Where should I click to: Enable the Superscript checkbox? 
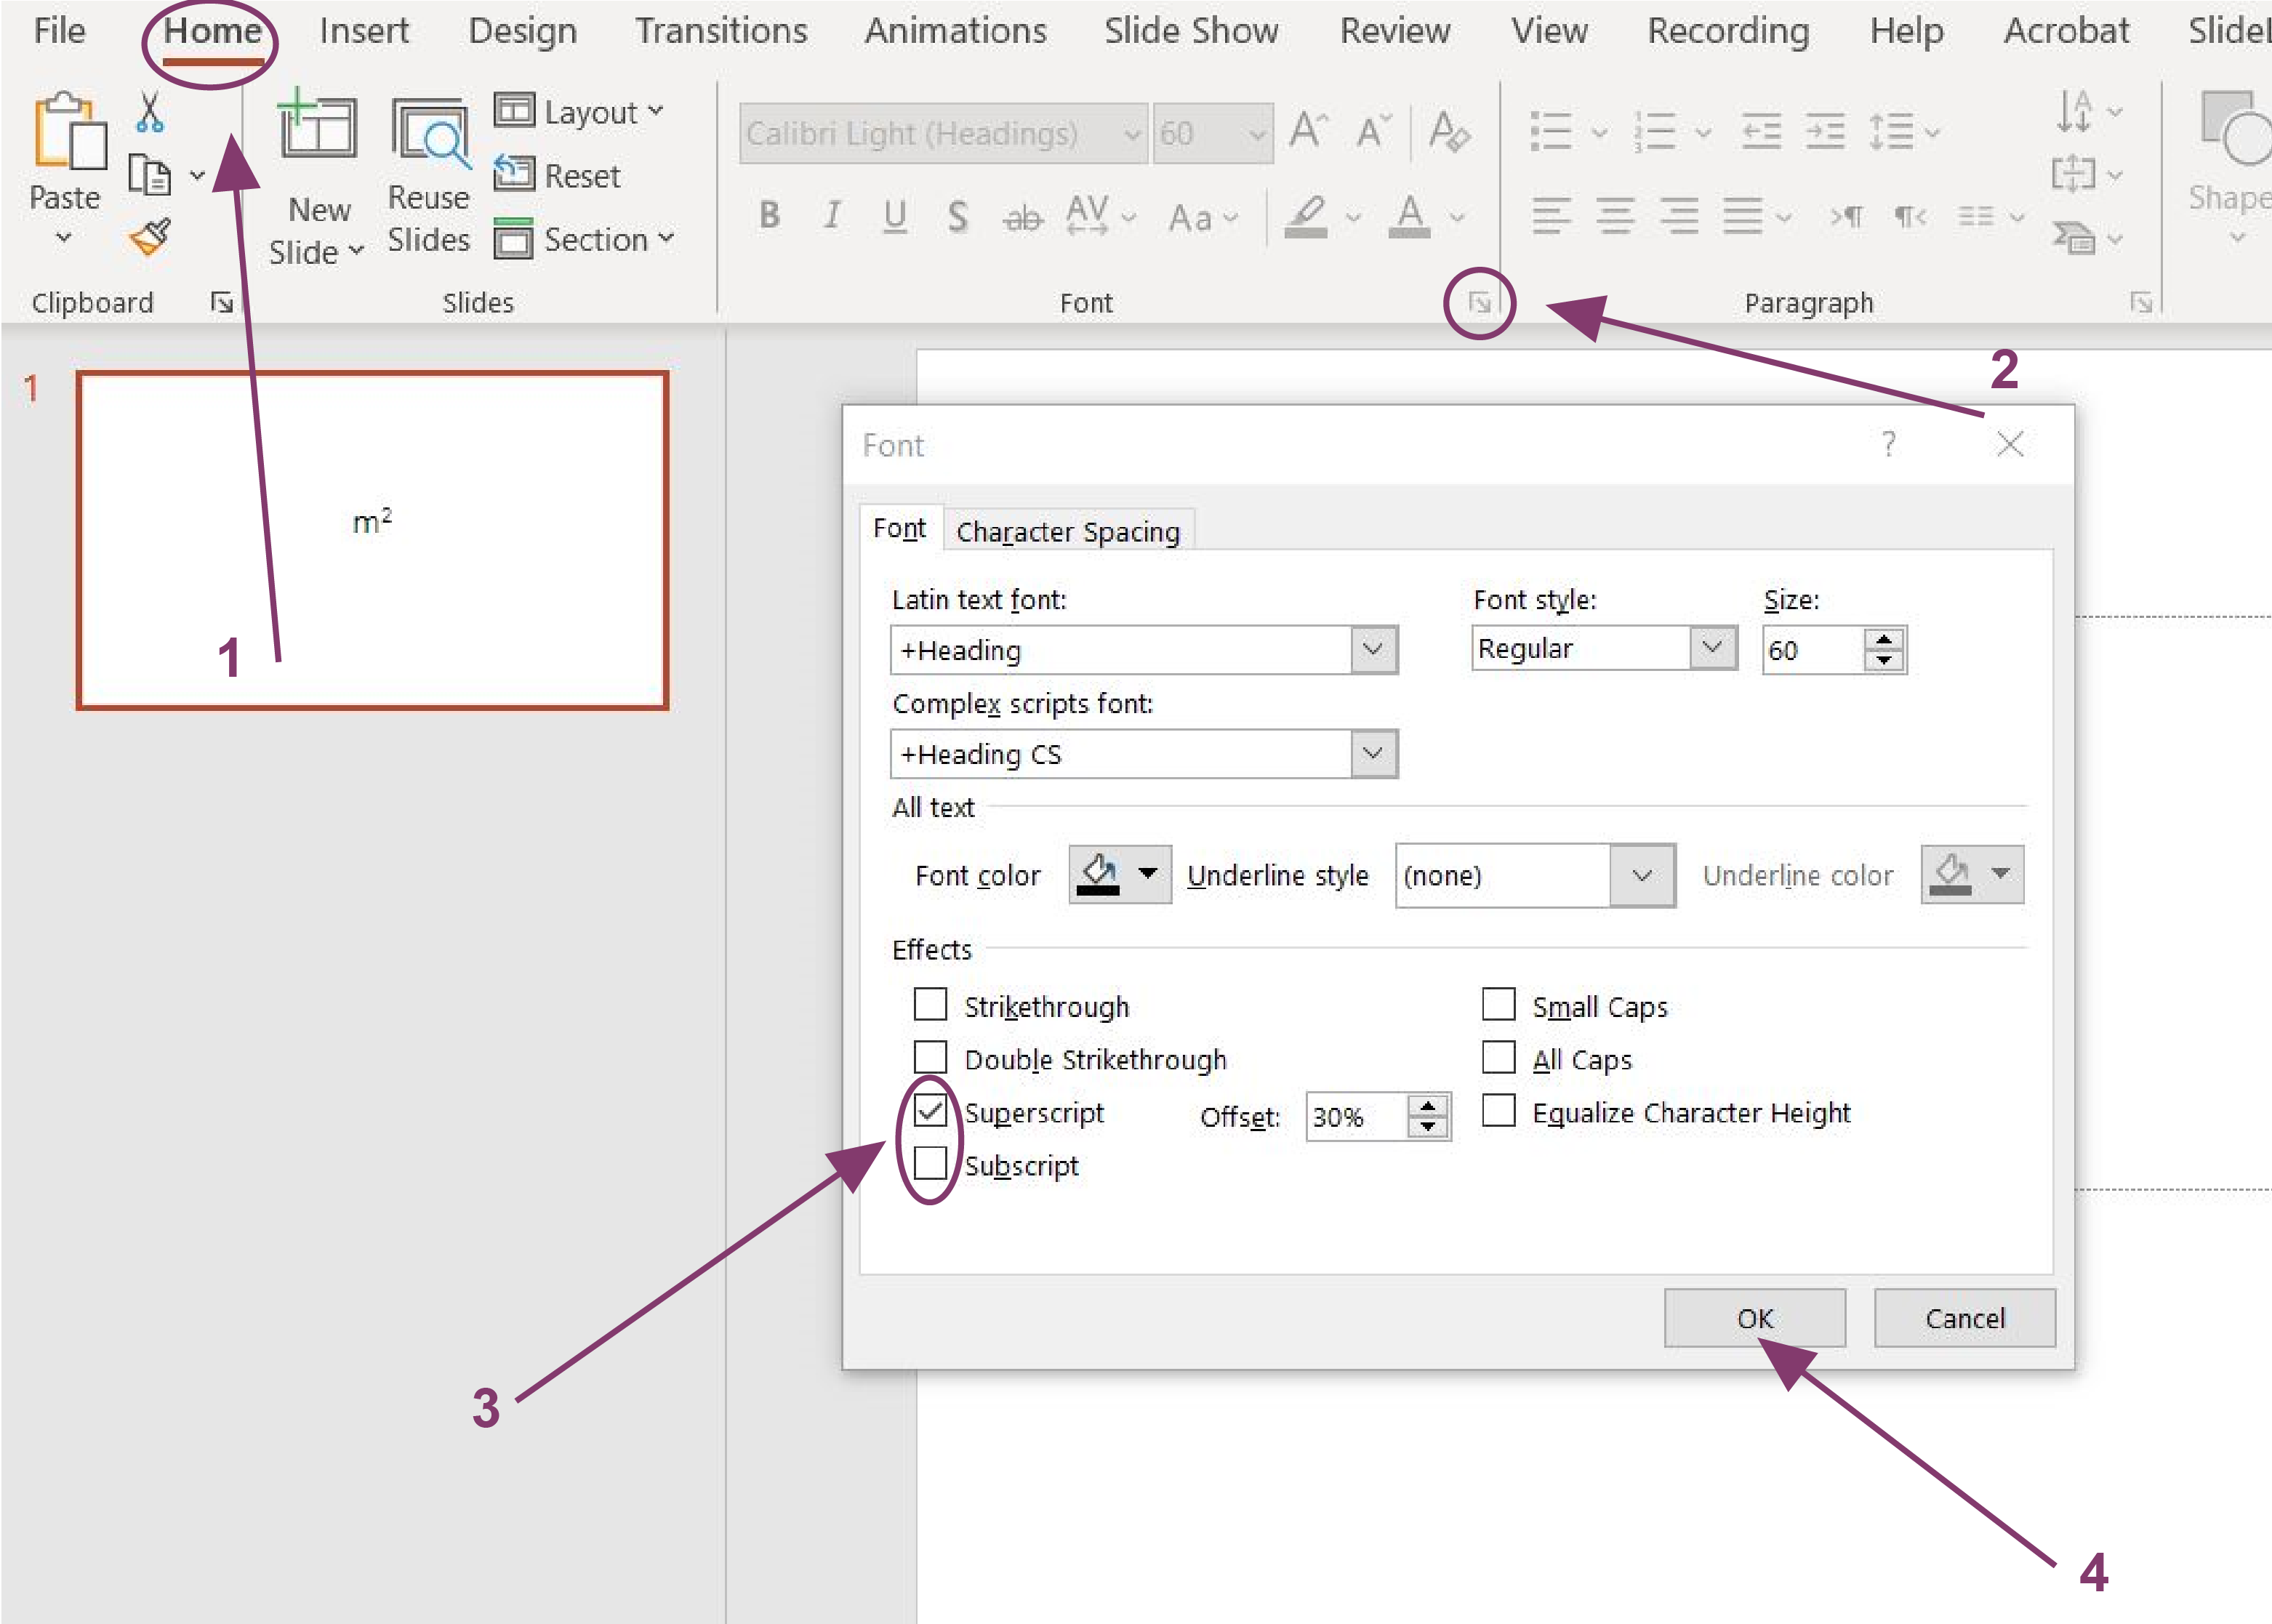(x=928, y=1109)
